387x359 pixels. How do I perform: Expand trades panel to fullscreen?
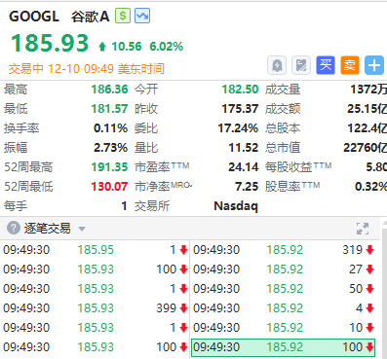[363, 229]
